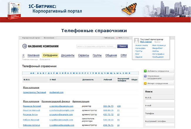Click the red work-day clock icon

(117, 38)
